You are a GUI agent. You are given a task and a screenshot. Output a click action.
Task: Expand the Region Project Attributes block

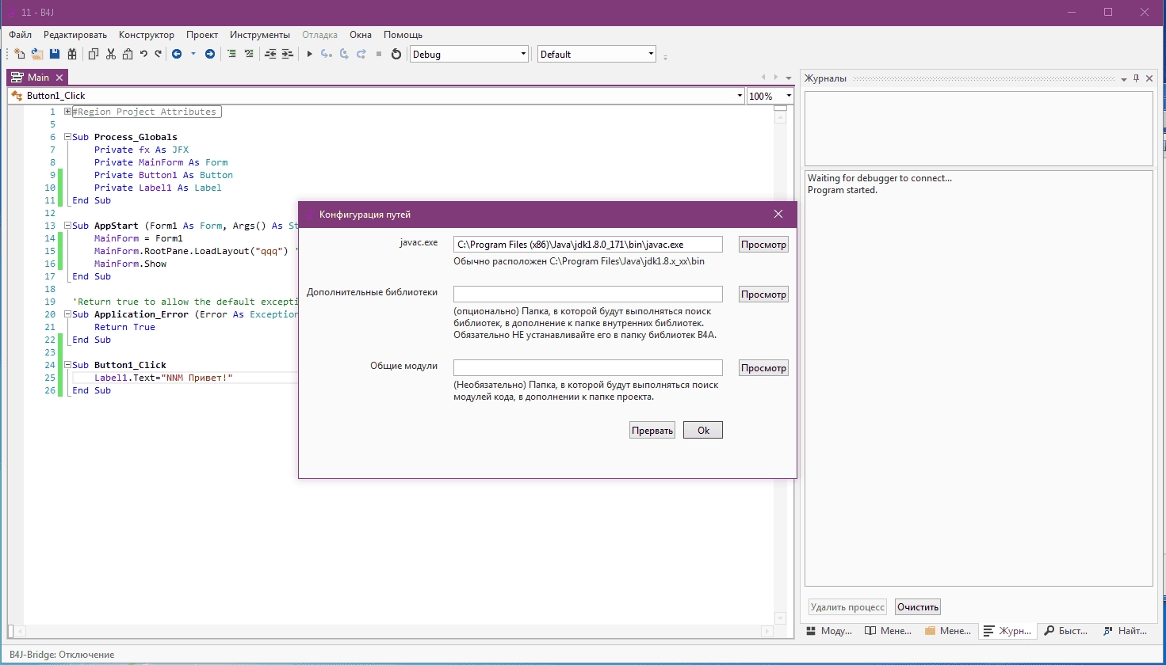68,112
